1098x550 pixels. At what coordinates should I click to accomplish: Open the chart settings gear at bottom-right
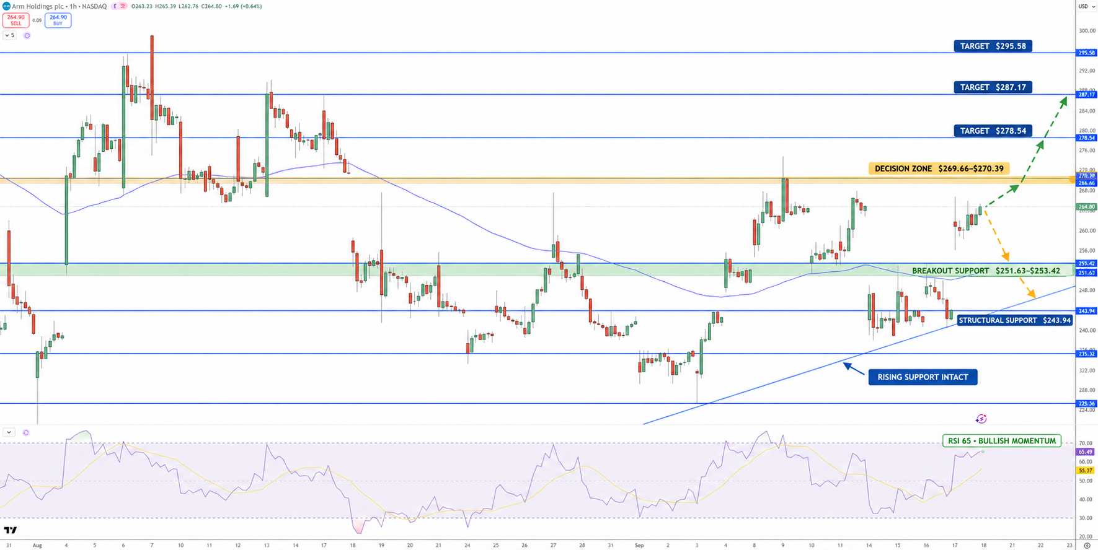[x=1087, y=546]
